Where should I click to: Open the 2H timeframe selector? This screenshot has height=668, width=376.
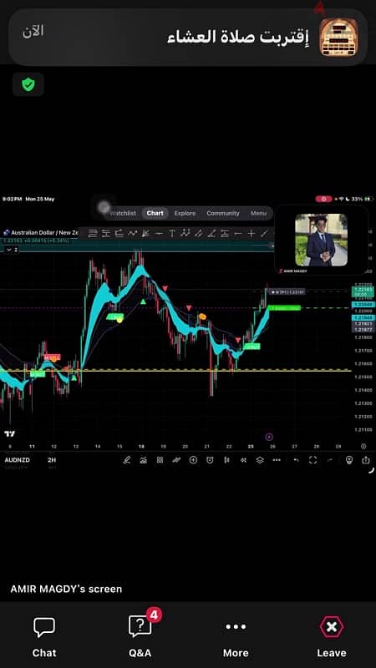52,460
